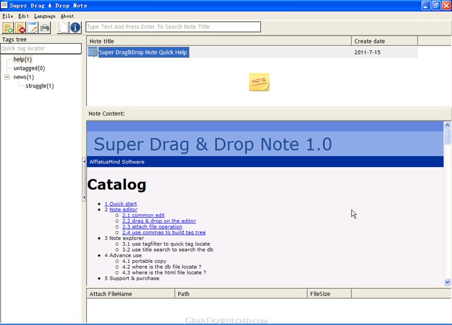Open the About menu
The image size is (452, 325).
coord(67,16)
